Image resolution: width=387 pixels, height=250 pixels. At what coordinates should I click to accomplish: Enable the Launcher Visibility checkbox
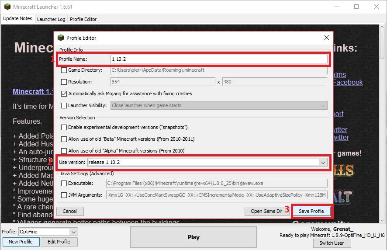tap(64, 105)
